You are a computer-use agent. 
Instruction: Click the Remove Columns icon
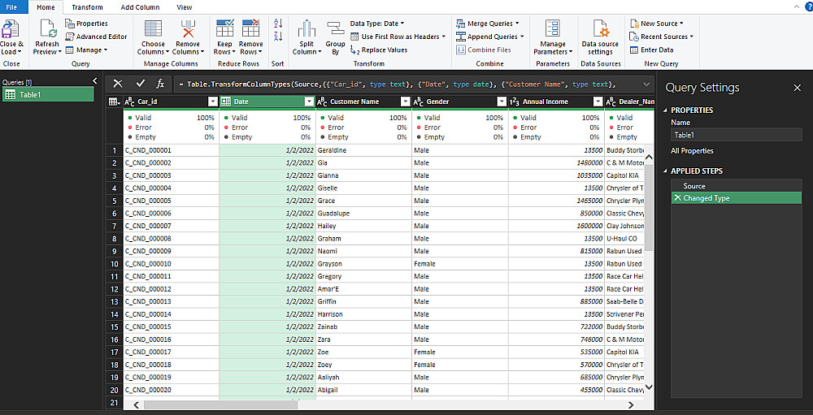click(188, 28)
